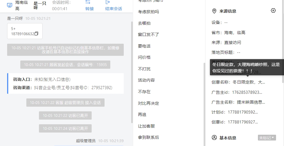Click the quick reply list scrollbar
This screenshot has height=146, width=284.
pyautogui.click(x=204, y=104)
